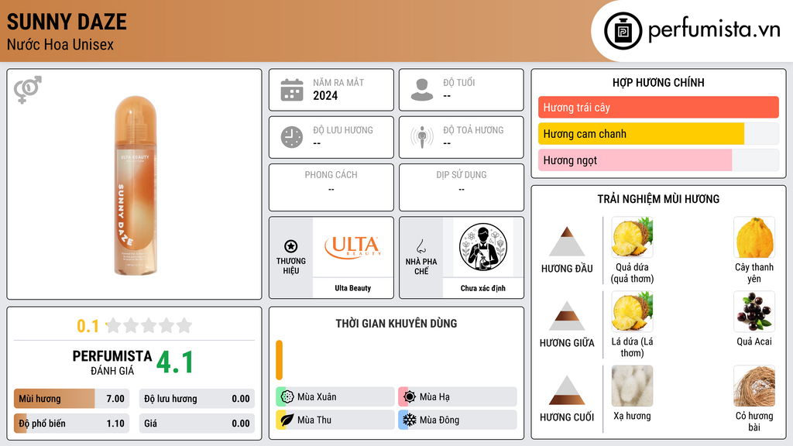Click the Sunny Daze bottle product image
Image resolution: width=793 pixels, height=446 pixels.
coord(135,185)
